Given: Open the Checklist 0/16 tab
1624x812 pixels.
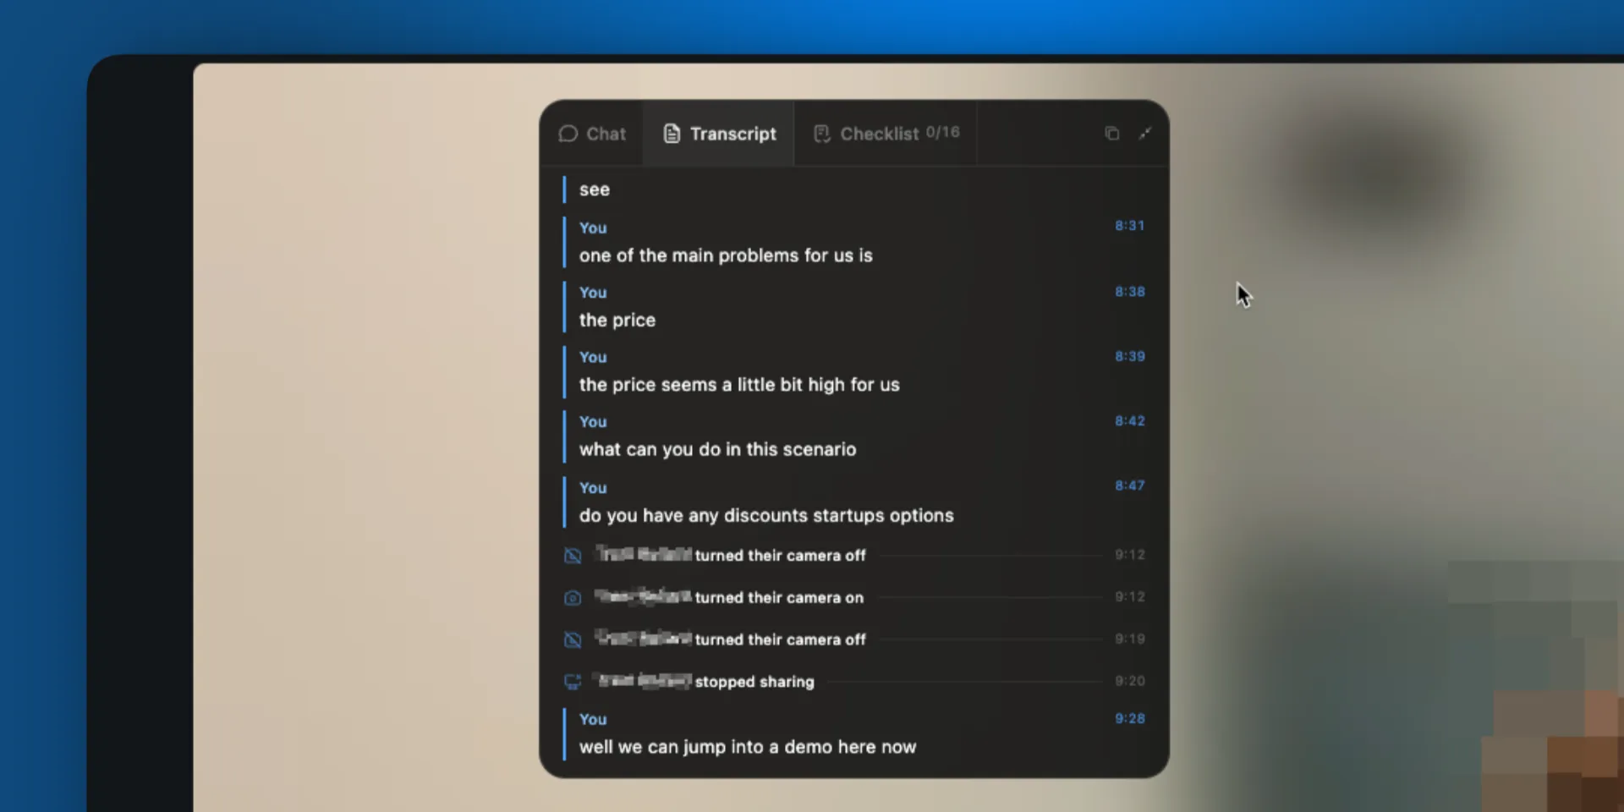Looking at the screenshot, I should coord(886,134).
